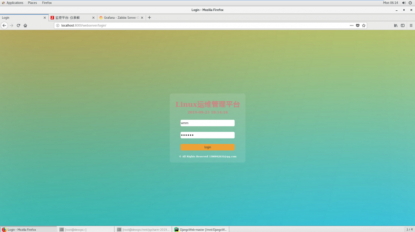
Task: Open the Places menu
Action: pos(32,3)
